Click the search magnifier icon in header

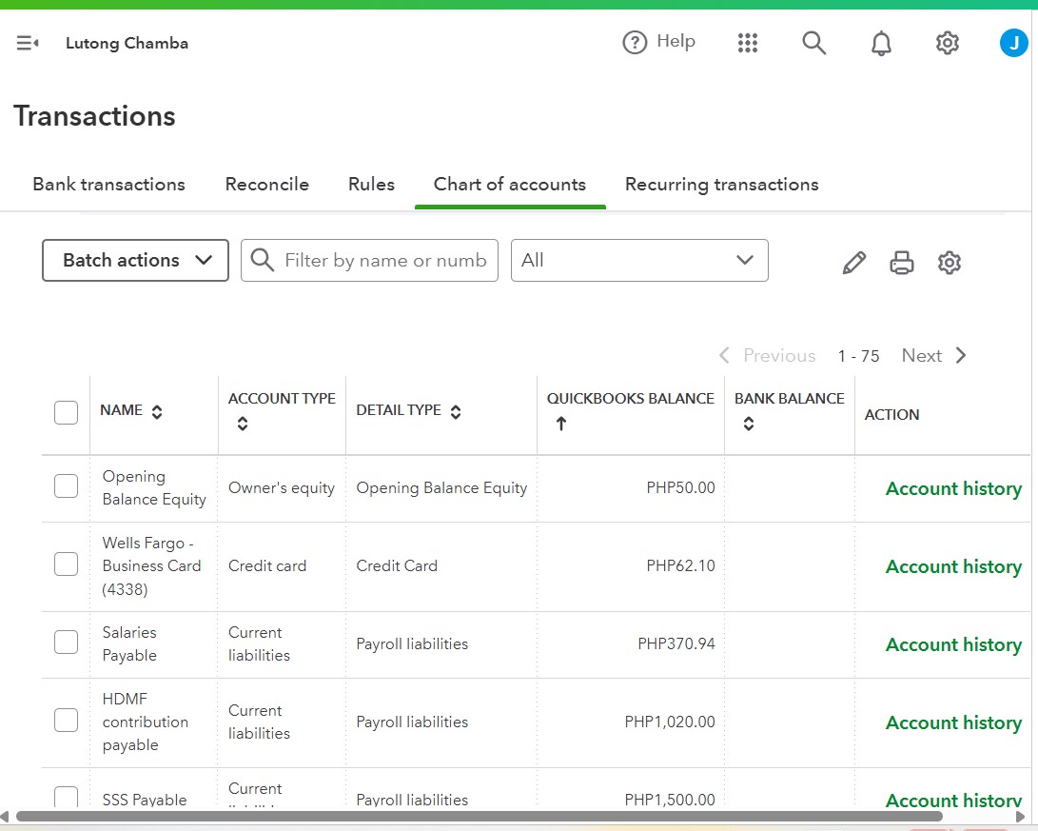point(813,43)
